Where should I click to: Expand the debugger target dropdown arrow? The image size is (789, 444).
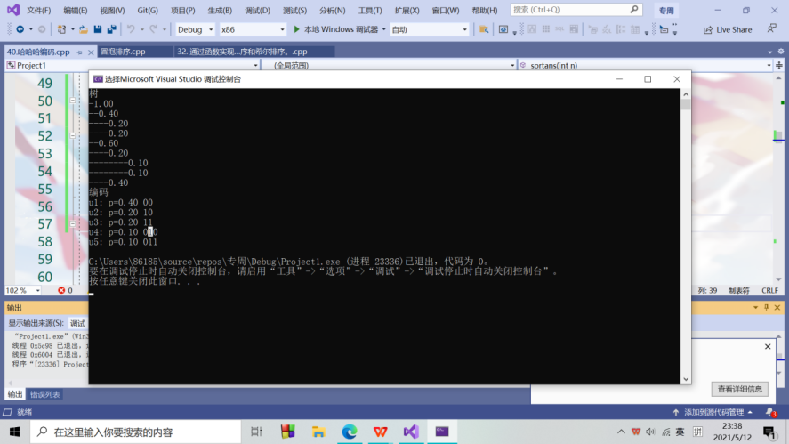click(x=384, y=29)
